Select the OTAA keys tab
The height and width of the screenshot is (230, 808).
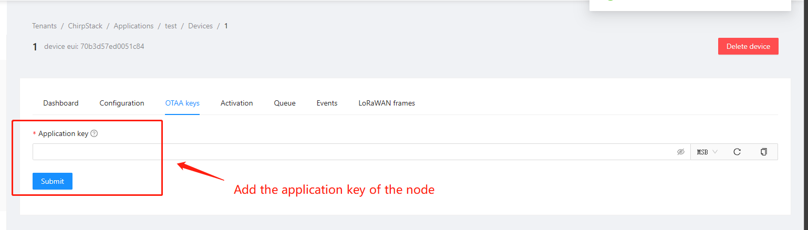182,103
